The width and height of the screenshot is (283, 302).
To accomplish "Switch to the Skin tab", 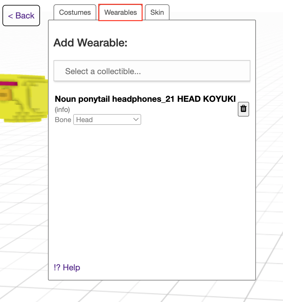I will (x=157, y=12).
